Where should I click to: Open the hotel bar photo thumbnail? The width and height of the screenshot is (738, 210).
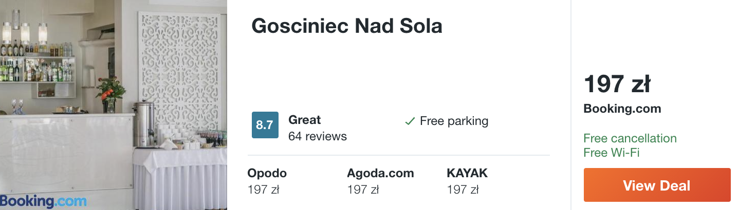coord(114,105)
